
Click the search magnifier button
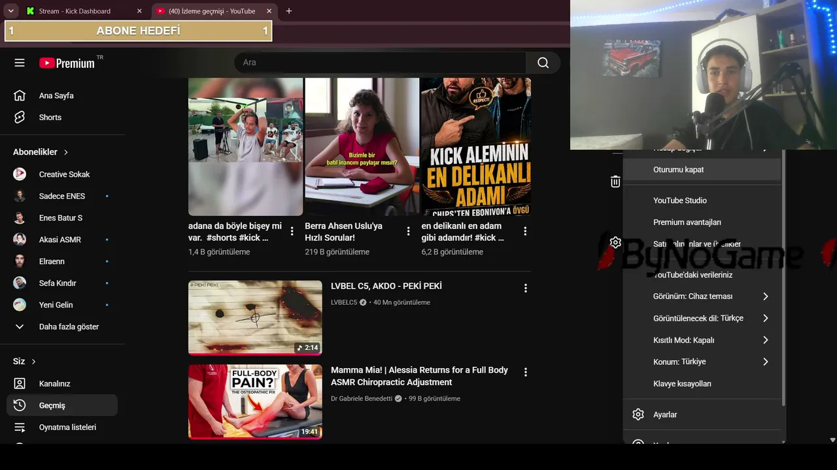coord(543,63)
